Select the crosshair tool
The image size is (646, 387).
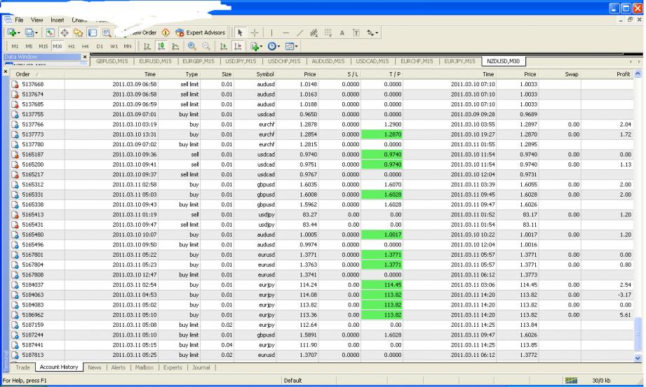pyautogui.click(x=255, y=32)
